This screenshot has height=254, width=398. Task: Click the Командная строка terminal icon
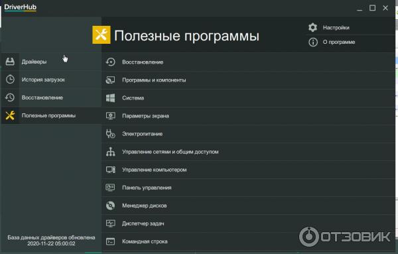[x=110, y=241]
